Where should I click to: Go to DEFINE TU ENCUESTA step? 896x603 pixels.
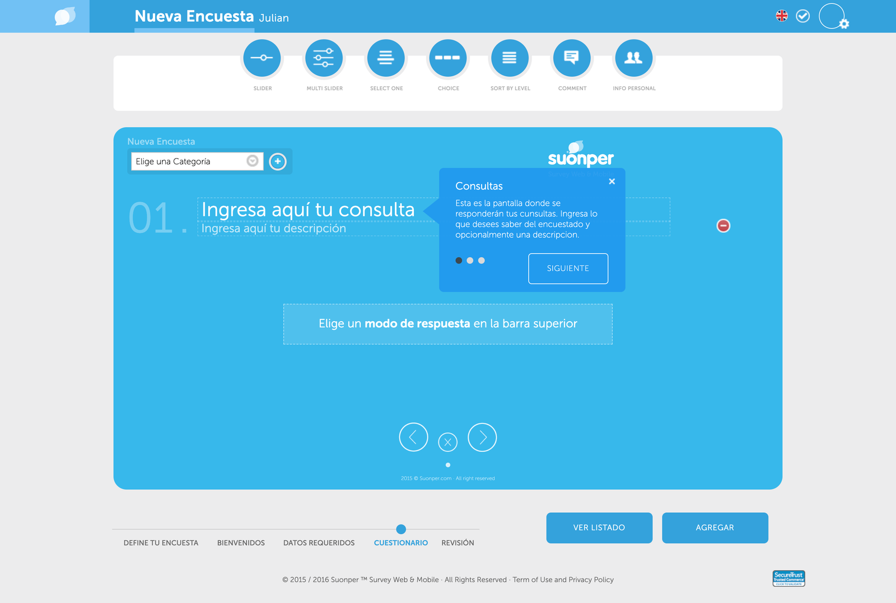161,543
